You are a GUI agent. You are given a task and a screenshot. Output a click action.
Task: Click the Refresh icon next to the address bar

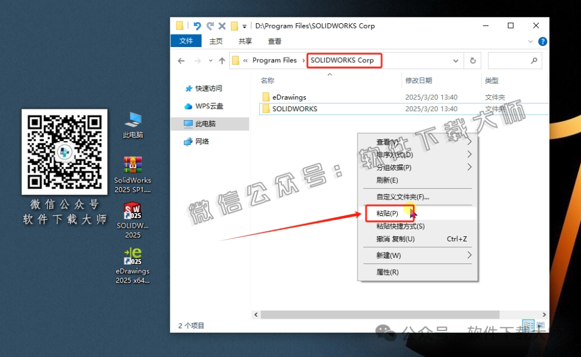click(x=473, y=60)
